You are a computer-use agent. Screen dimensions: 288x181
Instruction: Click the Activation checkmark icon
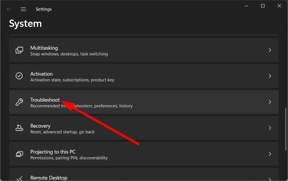coord(19,76)
